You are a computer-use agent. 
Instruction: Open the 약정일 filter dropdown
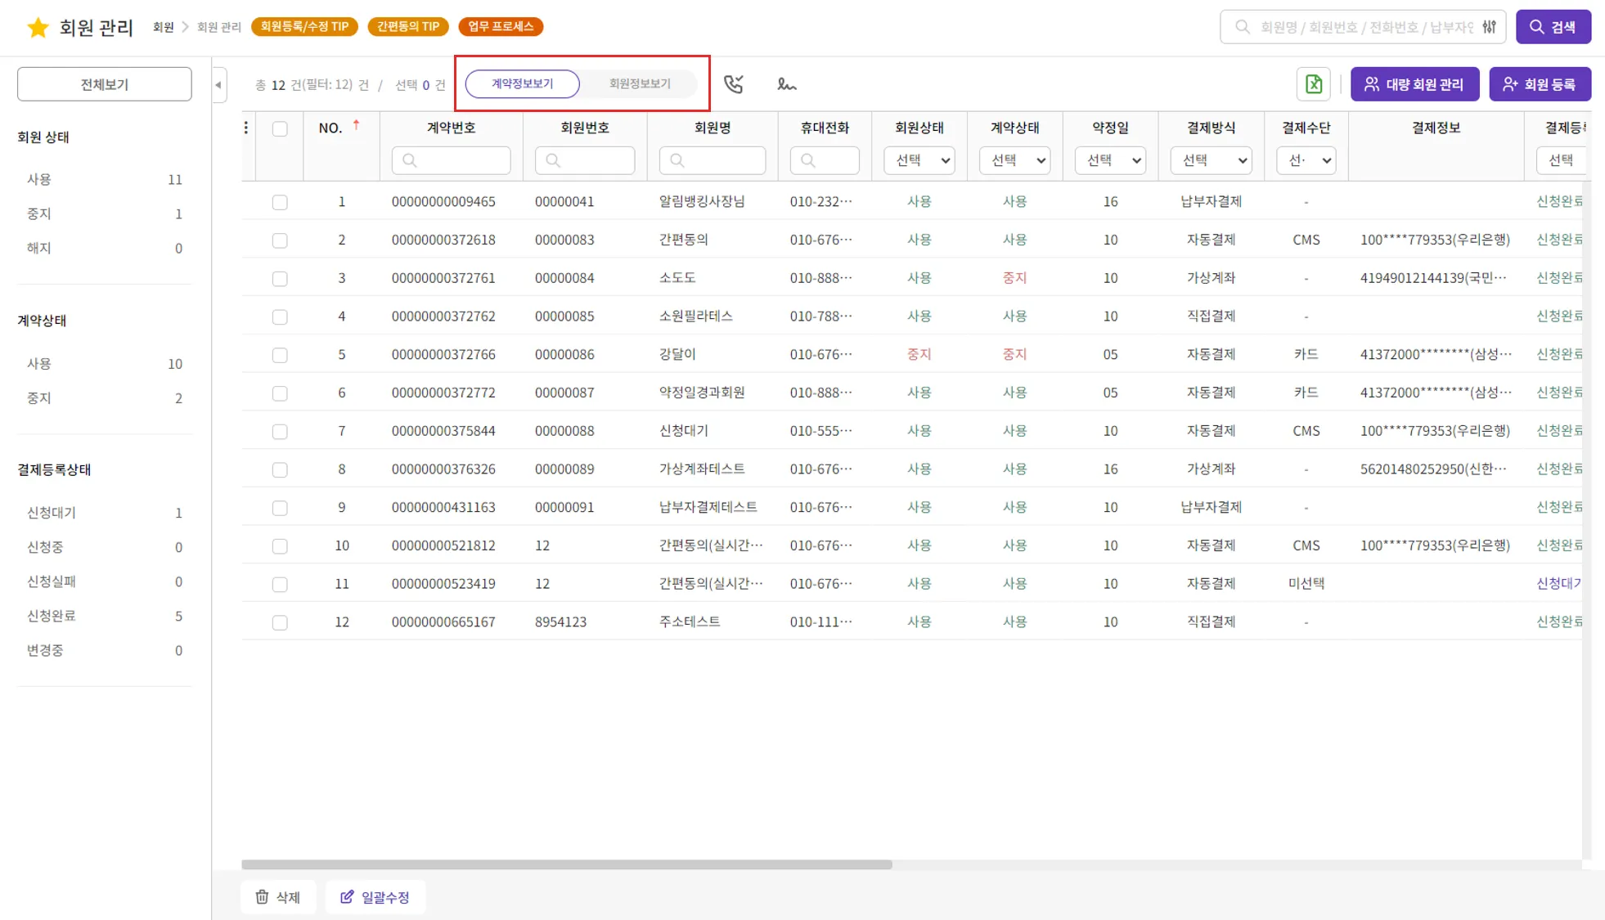(1109, 160)
